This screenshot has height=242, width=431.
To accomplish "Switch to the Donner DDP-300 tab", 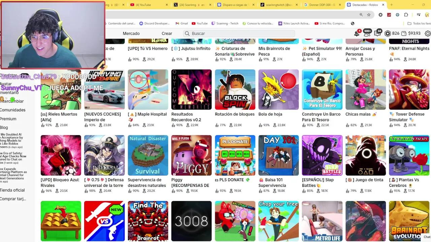I will [322, 5].
